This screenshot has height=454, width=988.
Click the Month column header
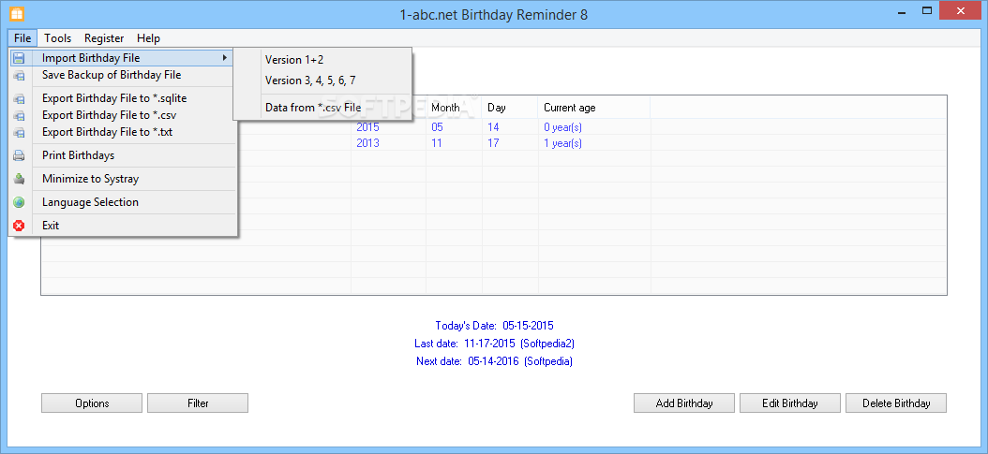pyautogui.click(x=455, y=108)
